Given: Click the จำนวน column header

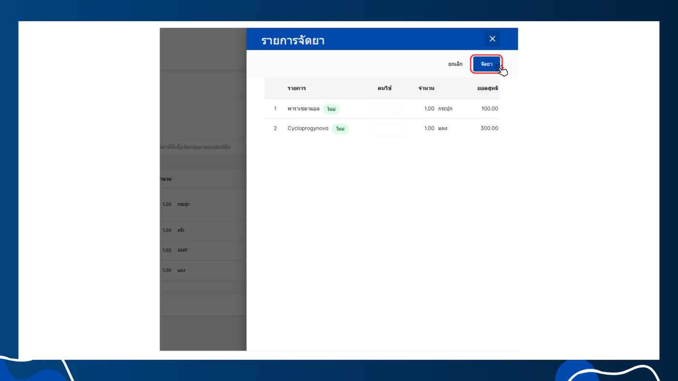Looking at the screenshot, I should pos(426,89).
